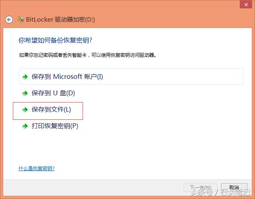The image size is (255, 199).
Task: Click green arrow beside U 盘 option
Action: (x=25, y=93)
